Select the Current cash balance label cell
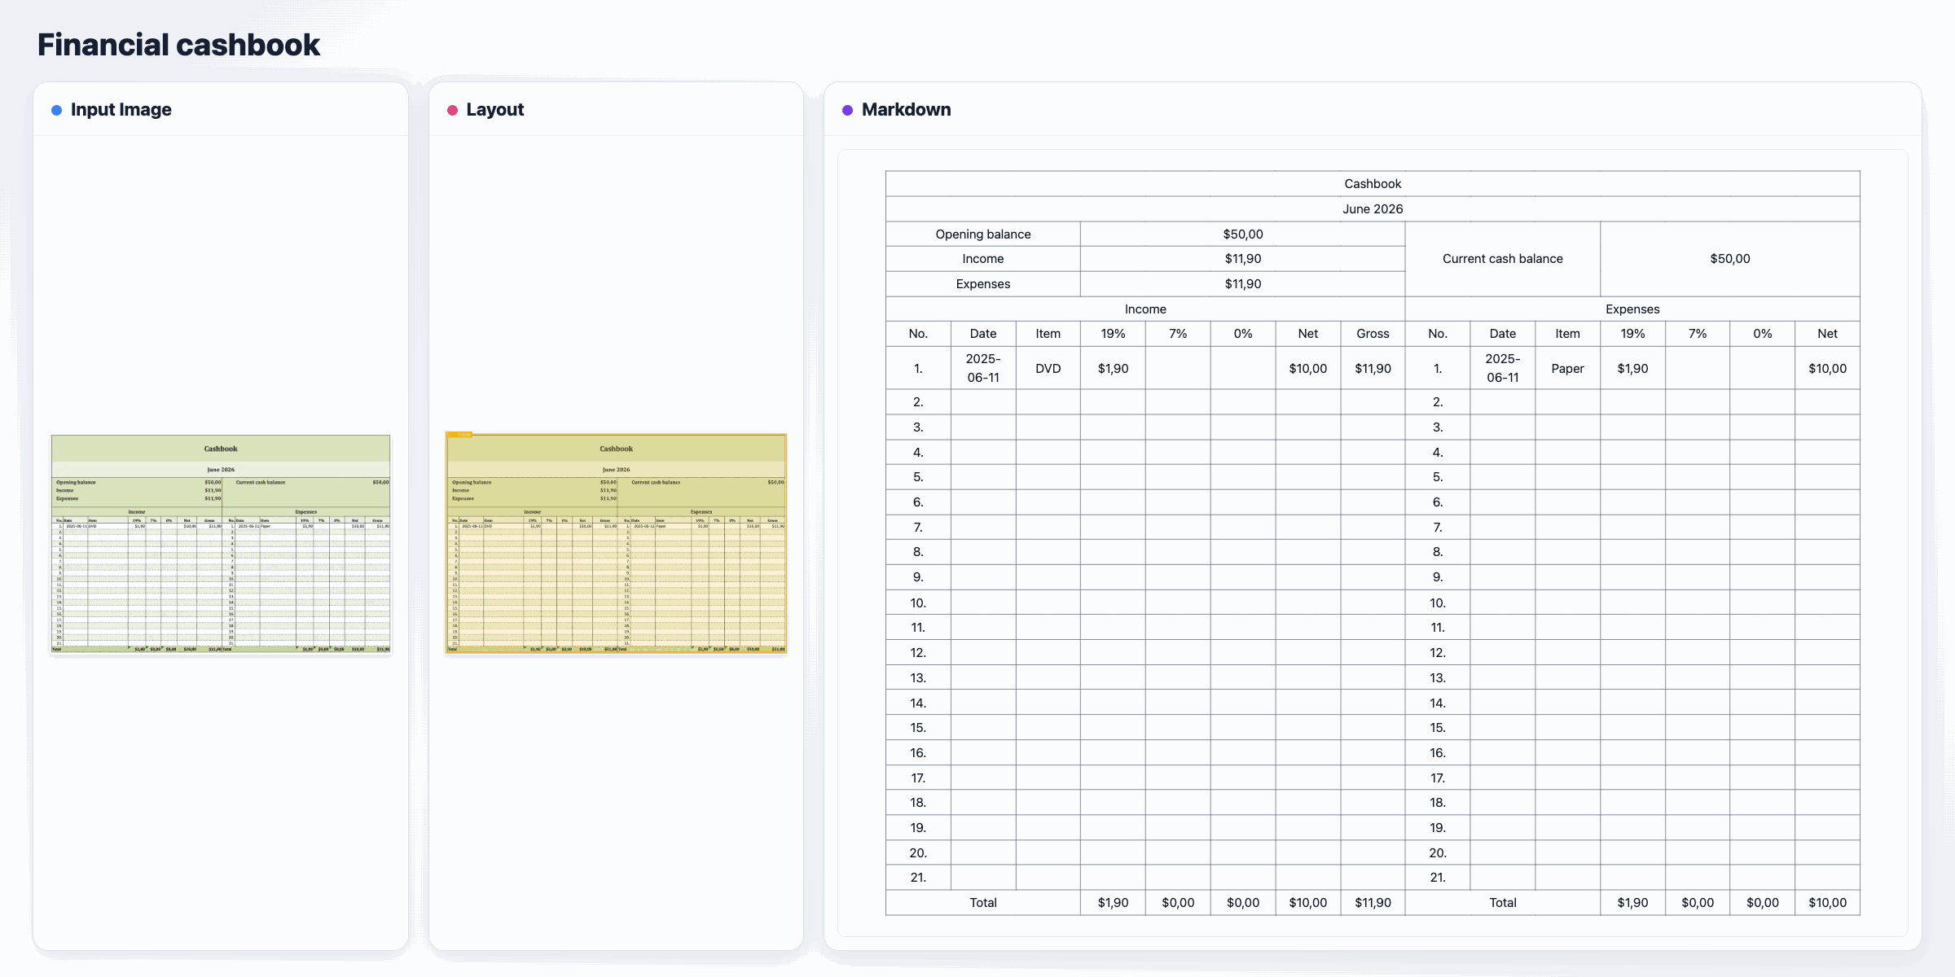1955x977 pixels. [1503, 259]
